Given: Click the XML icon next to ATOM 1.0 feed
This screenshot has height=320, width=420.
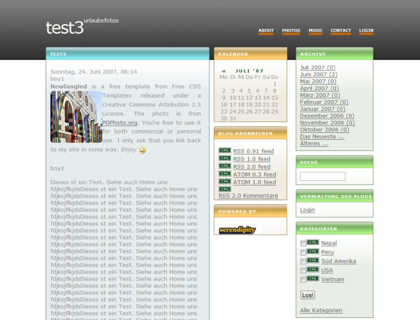Looking at the screenshot, I should pyautogui.click(x=225, y=182).
